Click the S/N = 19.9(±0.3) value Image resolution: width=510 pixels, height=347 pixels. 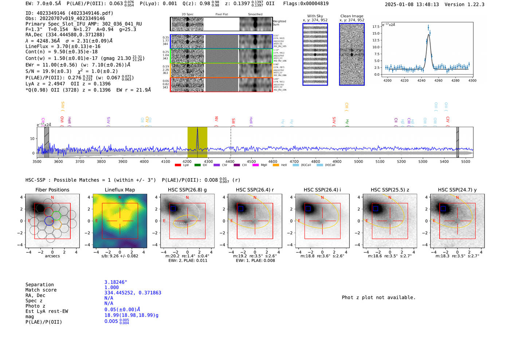[48, 71]
